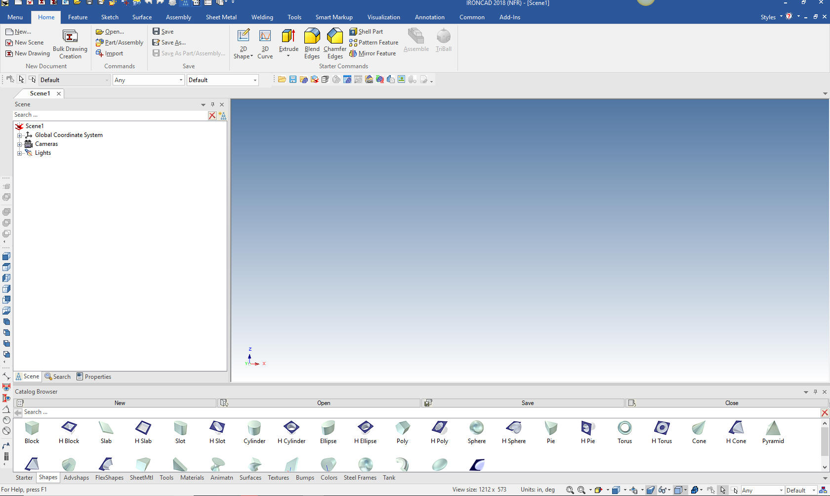Open the Menu tab

pos(15,17)
